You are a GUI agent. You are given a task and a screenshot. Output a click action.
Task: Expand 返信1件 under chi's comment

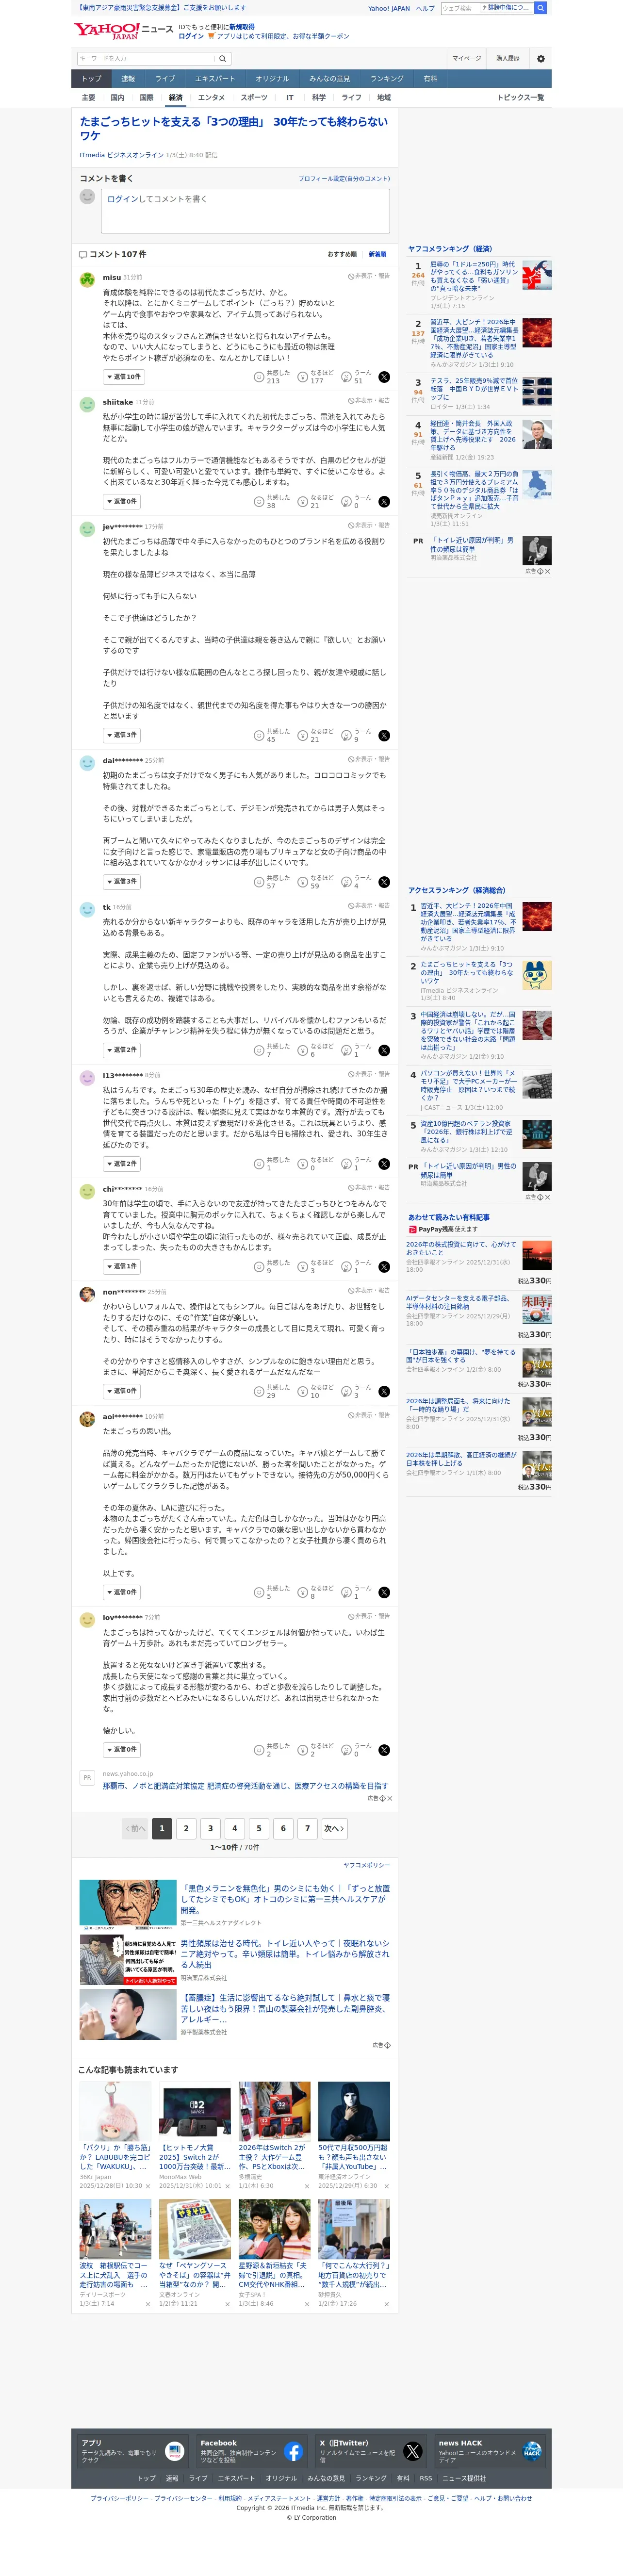pyautogui.click(x=122, y=1267)
